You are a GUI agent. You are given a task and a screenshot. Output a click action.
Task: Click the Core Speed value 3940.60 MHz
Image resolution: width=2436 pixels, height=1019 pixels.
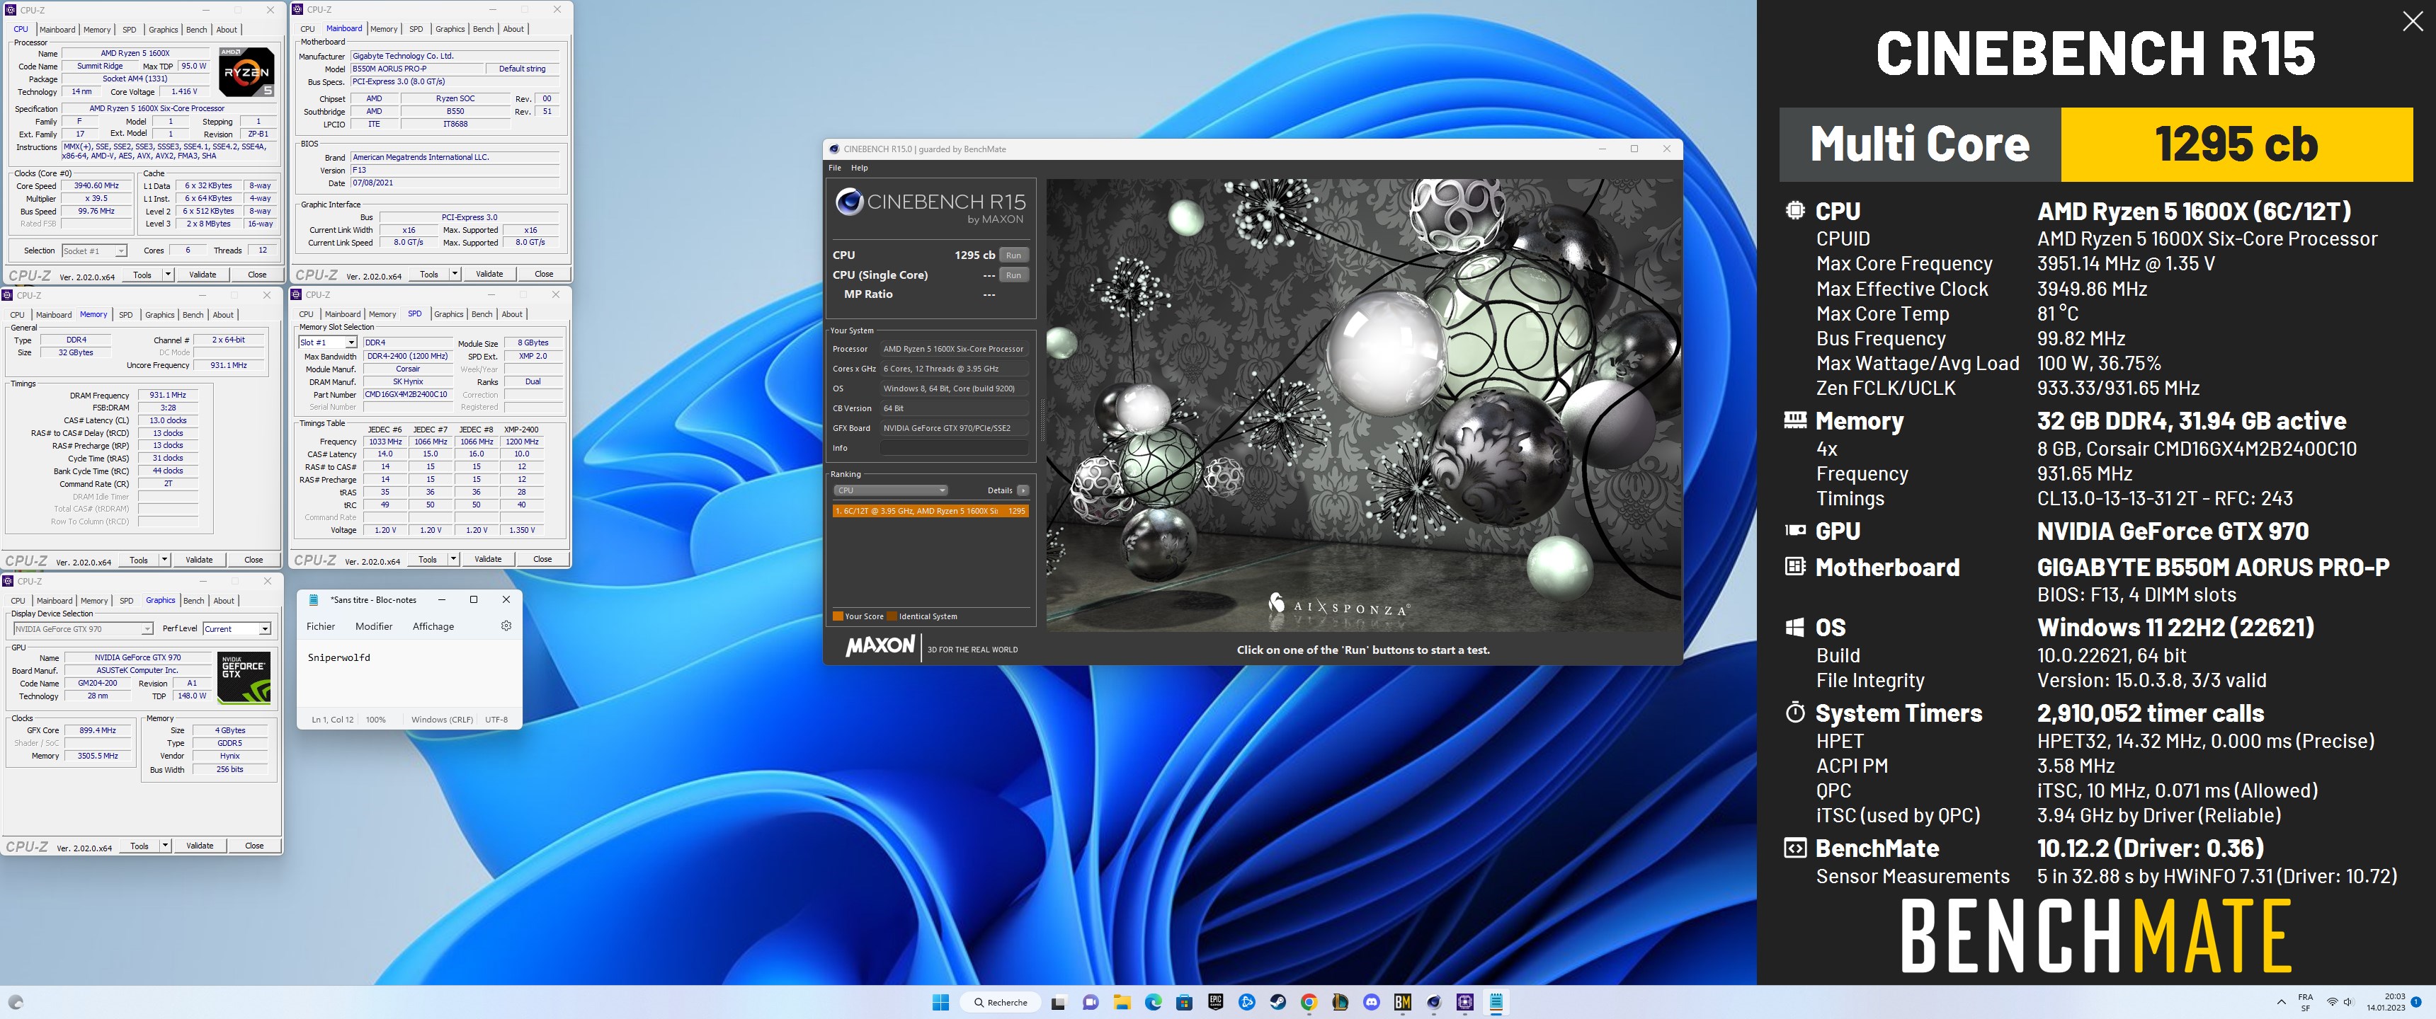pos(96,186)
